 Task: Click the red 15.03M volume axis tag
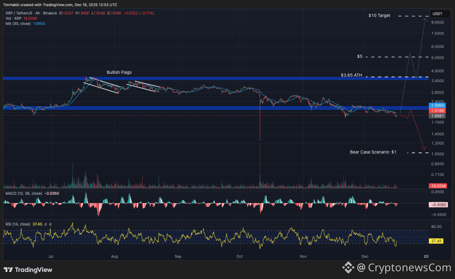[x=438, y=186]
